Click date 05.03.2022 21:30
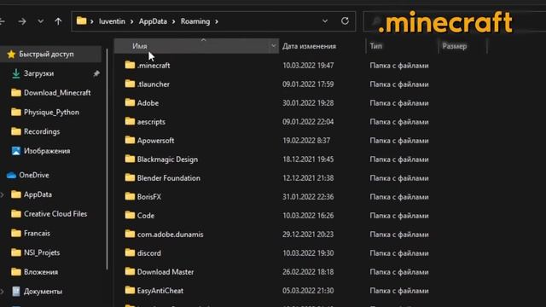The width and height of the screenshot is (546, 307). click(308, 291)
